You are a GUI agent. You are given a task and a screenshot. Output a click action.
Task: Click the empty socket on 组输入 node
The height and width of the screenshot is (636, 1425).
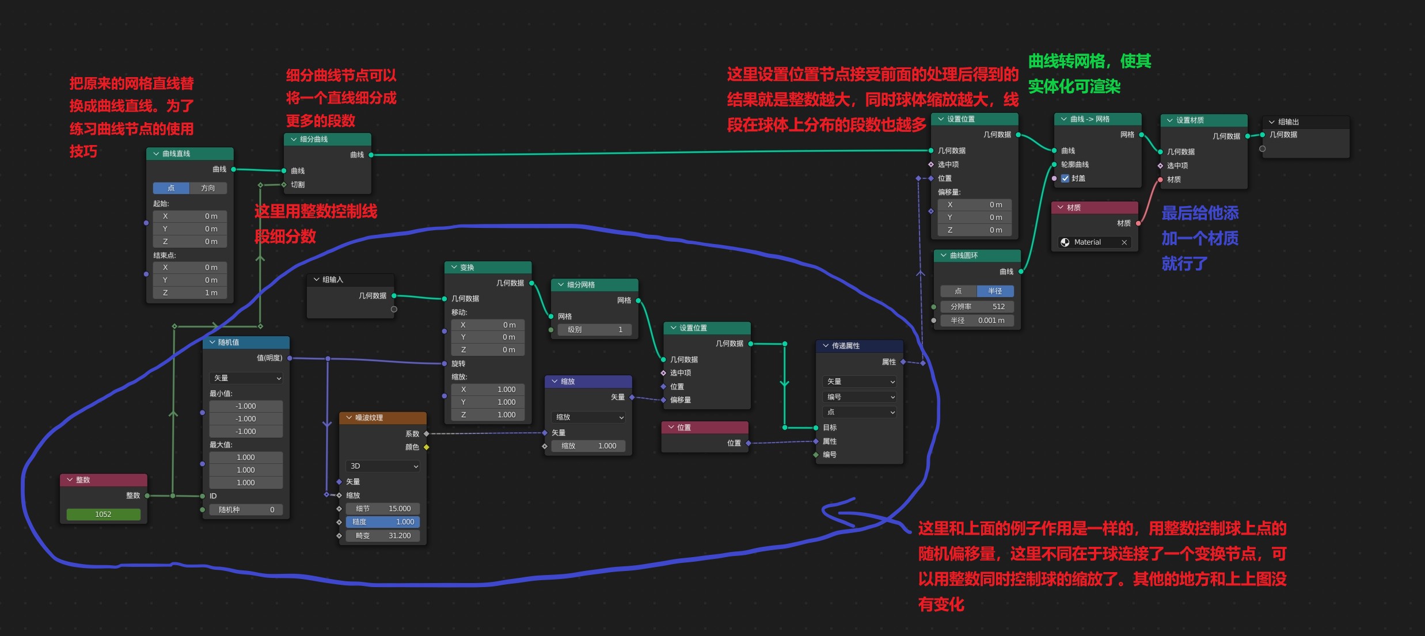tap(394, 310)
